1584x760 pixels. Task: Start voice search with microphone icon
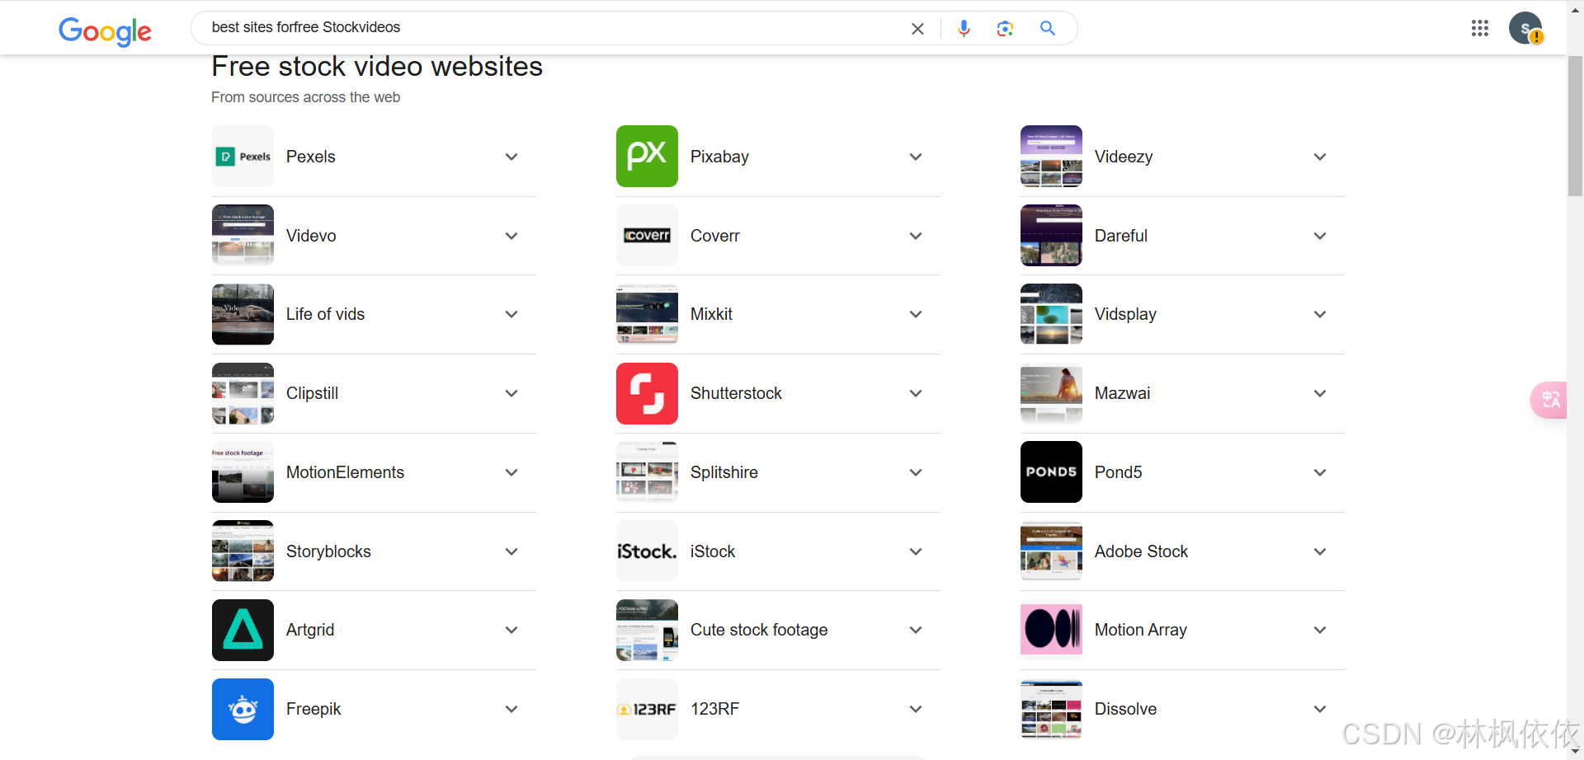point(964,29)
